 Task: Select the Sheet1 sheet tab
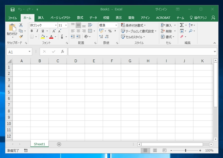coord(39,144)
